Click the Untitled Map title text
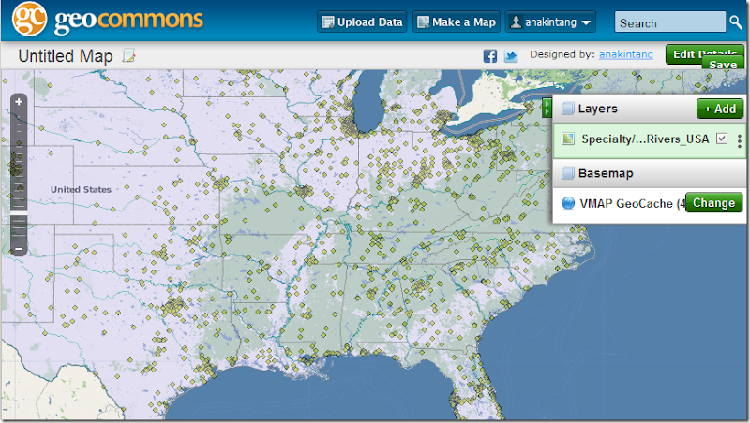 (x=66, y=56)
